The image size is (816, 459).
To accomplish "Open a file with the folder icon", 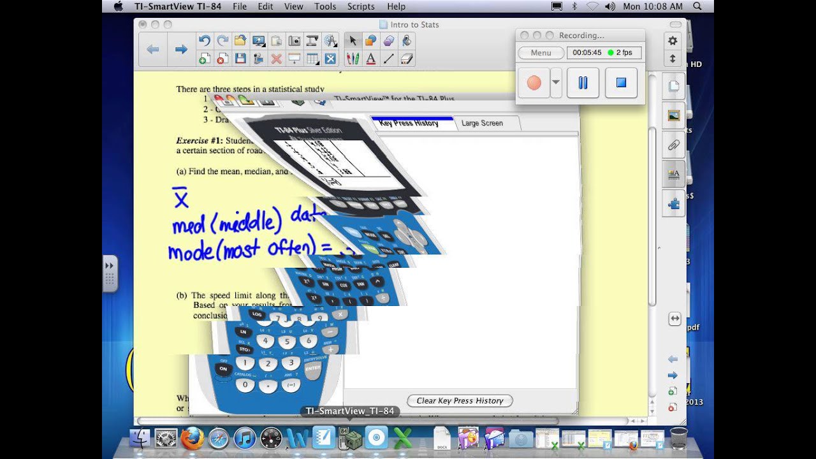I will [x=240, y=41].
